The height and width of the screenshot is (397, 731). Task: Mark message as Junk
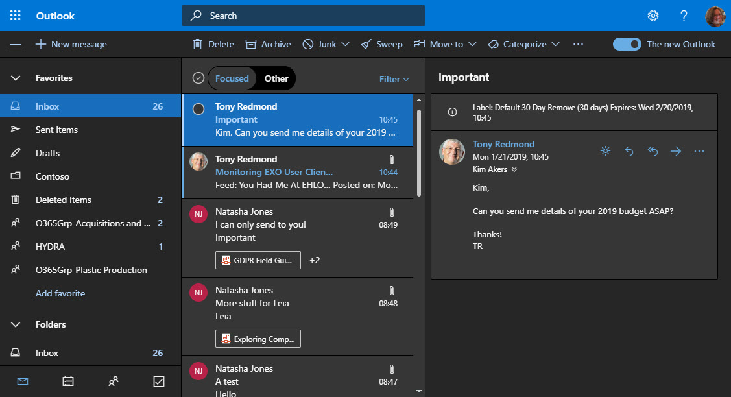coord(319,44)
